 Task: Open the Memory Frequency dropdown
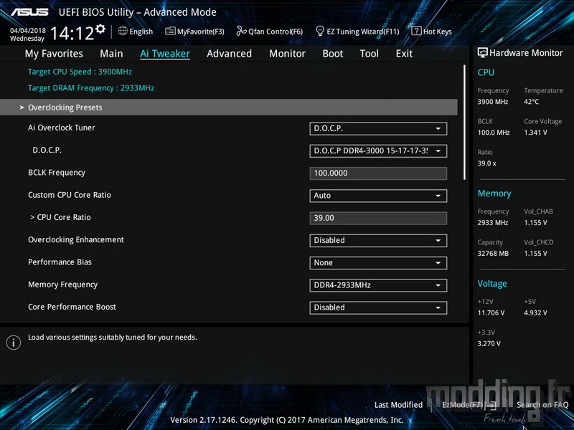click(x=378, y=285)
